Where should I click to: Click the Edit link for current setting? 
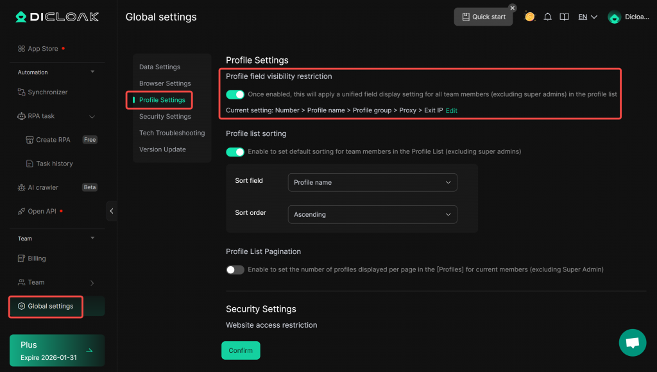(452, 110)
